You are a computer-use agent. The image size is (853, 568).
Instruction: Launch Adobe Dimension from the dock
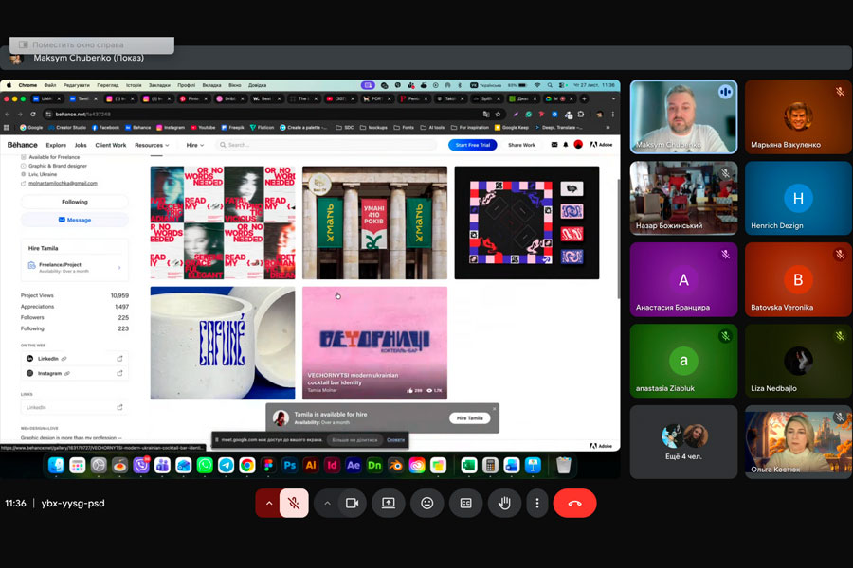click(374, 465)
